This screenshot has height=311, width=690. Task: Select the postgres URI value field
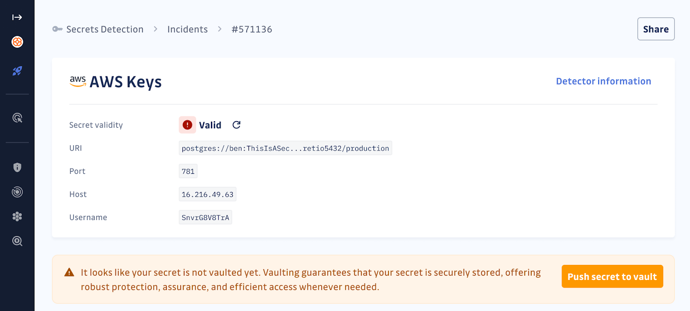tap(285, 148)
